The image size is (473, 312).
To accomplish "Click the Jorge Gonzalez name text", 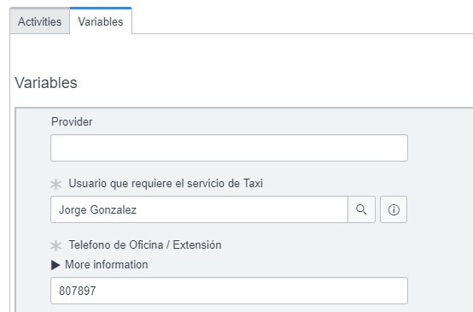I will [x=97, y=210].
